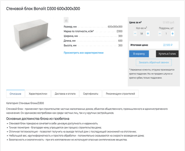The height and width of the screenshot is (151, 185).
Task: Decrease pallet count with minus button
Action: 160,33
